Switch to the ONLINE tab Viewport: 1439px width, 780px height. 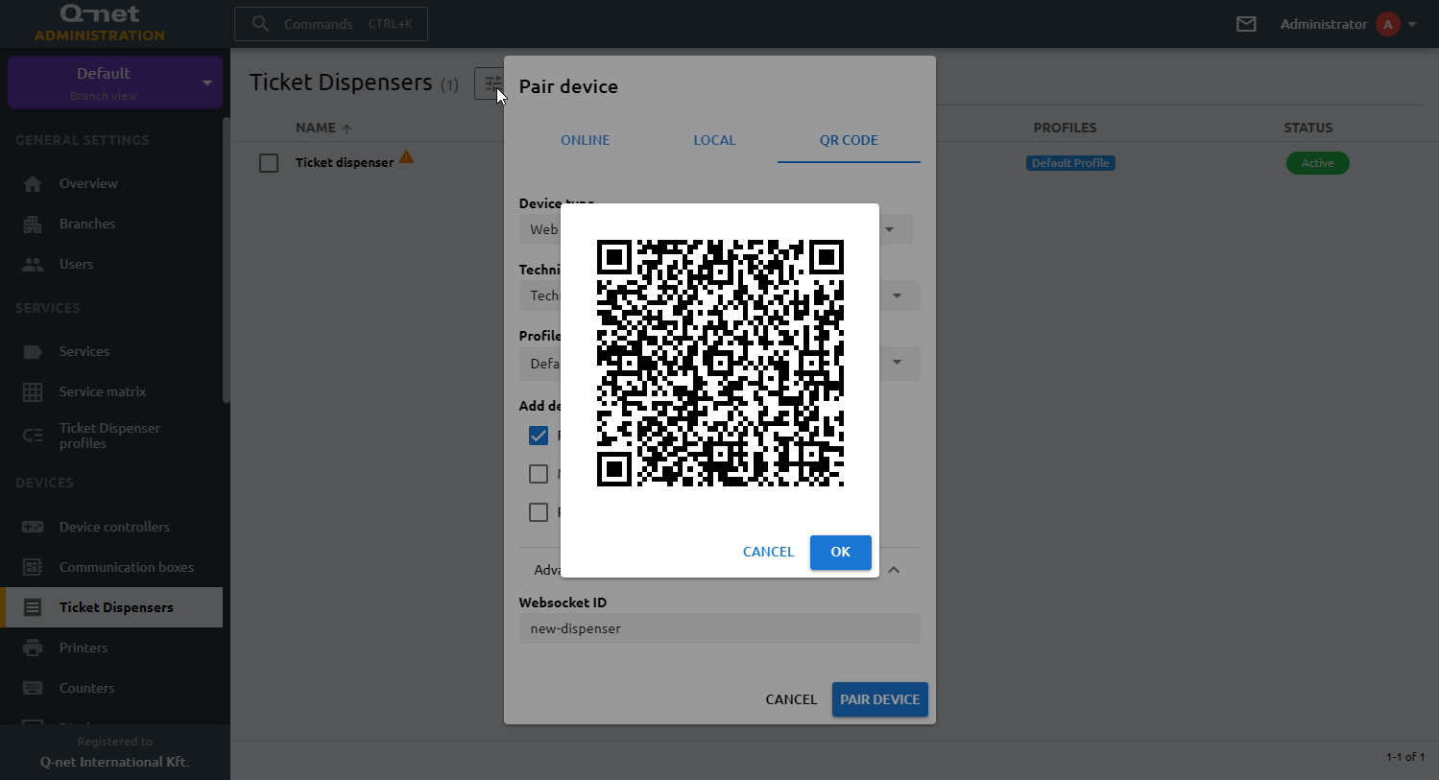[x=585, y=140]
